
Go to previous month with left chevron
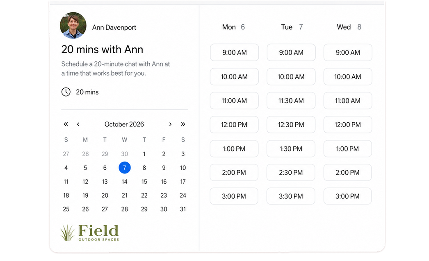coord(78,124)
